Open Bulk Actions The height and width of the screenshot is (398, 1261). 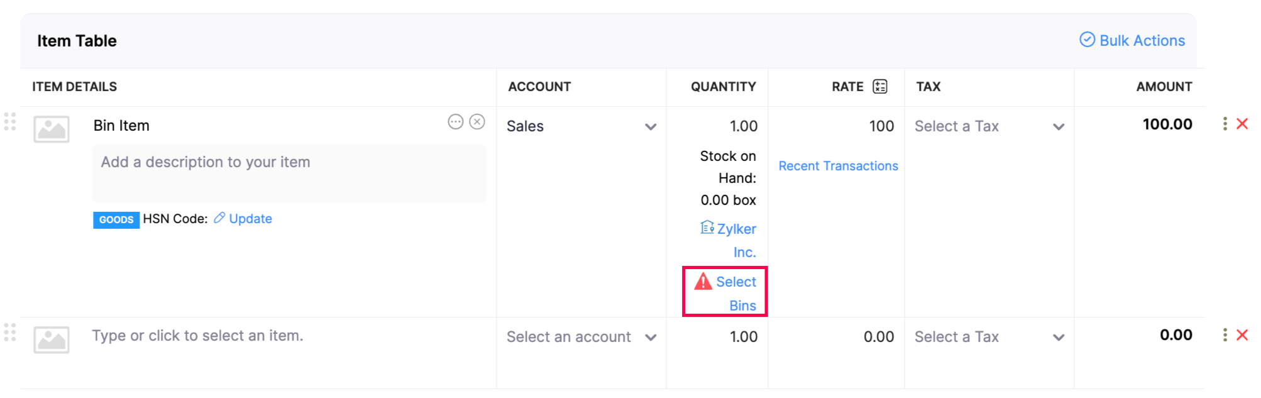pos(1132,40)
